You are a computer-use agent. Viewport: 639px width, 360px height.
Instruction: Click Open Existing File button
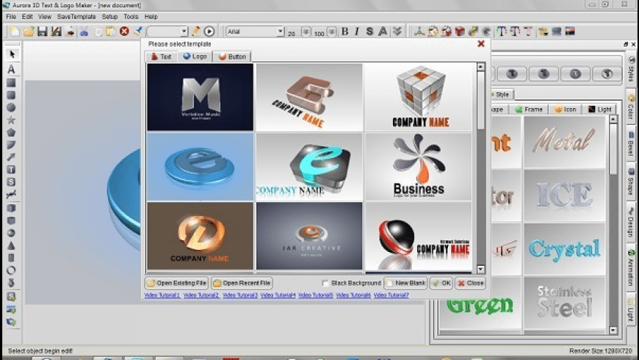[x=176, y=283]
